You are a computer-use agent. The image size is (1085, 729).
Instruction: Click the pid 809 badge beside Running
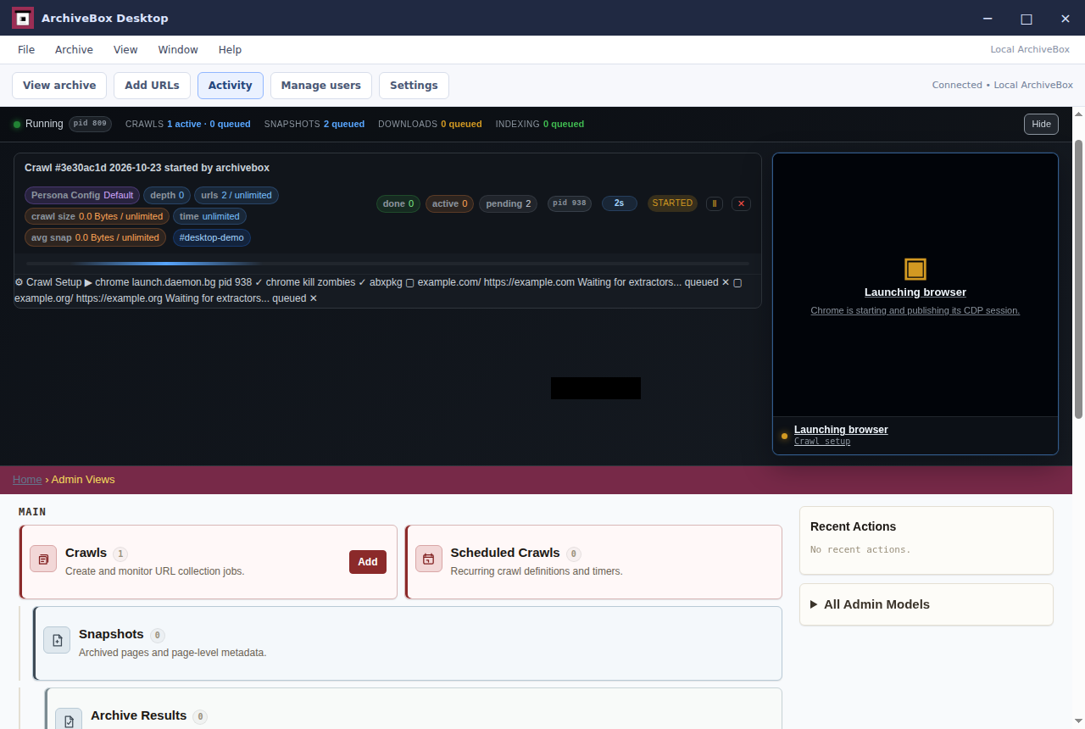pos(90,124)
